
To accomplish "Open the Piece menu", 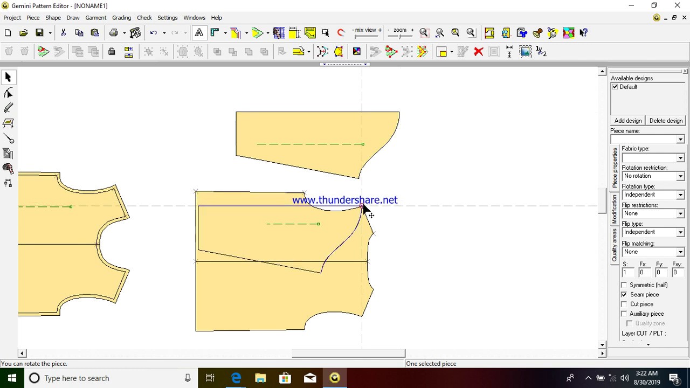I will coord(33,18).
